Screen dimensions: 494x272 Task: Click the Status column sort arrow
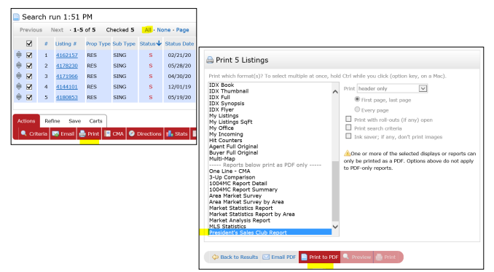click(x=159, y=43)
